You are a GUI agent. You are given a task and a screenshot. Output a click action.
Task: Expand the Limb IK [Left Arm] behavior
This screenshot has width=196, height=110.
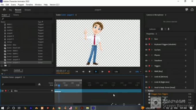[x=152, y=77]
